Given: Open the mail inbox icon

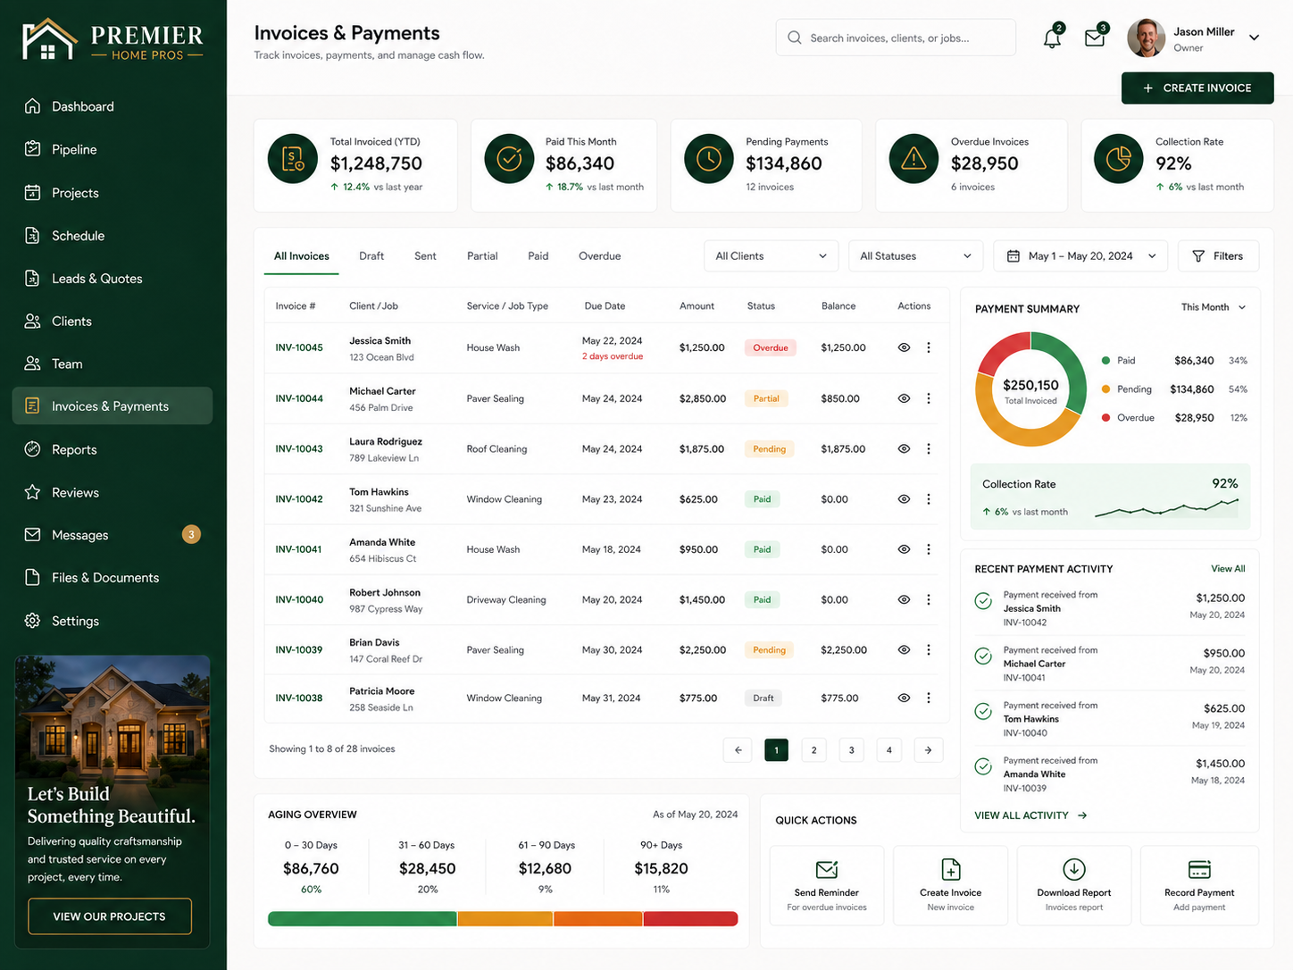Looking at the screenshot, I should (x=1095, y=38).
